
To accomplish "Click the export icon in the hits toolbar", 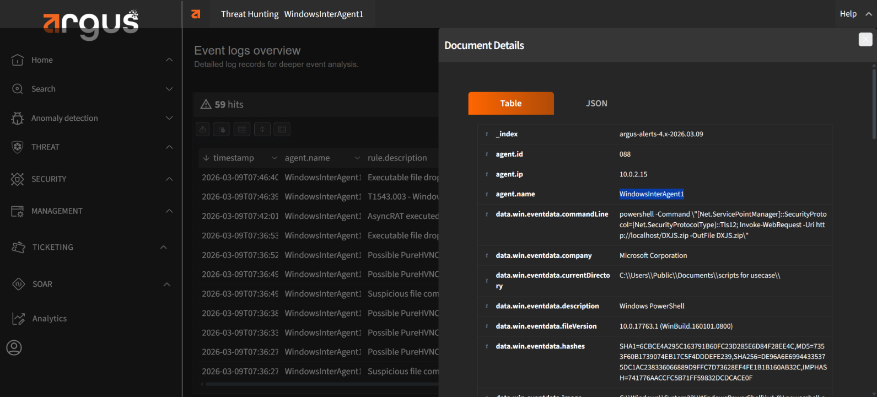I will point(203,129).
